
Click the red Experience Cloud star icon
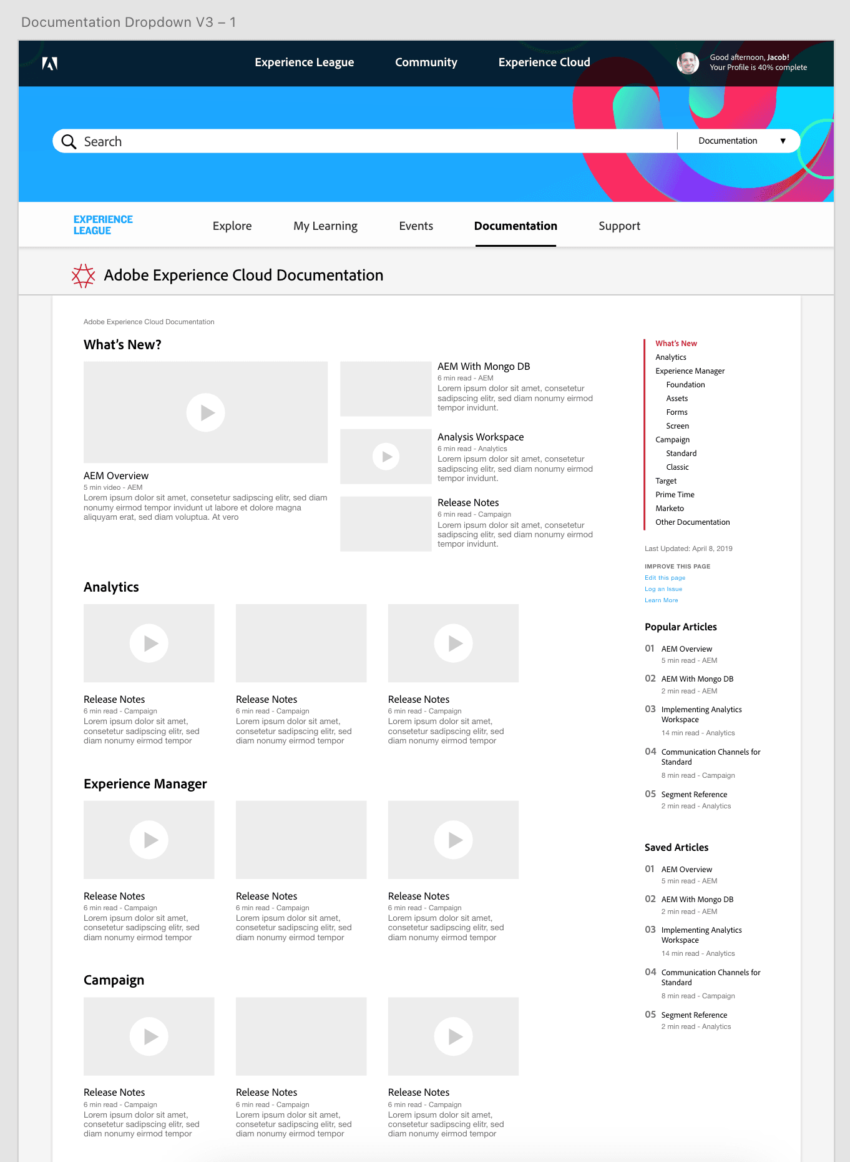pyautogui.click(x=83, y=276)
